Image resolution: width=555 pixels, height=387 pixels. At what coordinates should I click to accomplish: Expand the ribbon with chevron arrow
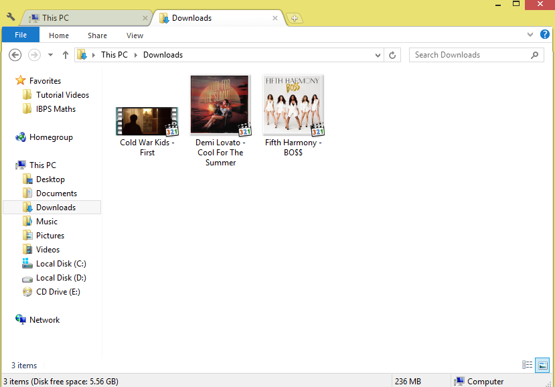[530, 34]
